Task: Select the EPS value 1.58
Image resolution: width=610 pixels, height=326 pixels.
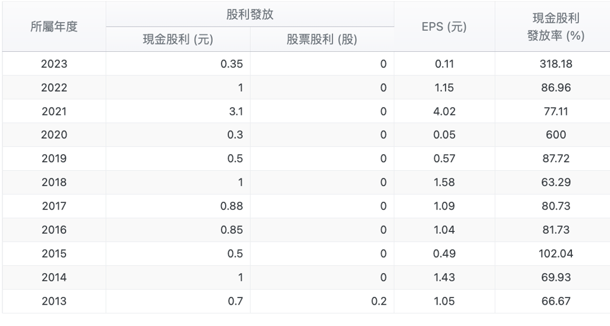Action: (x=444, y=183)
